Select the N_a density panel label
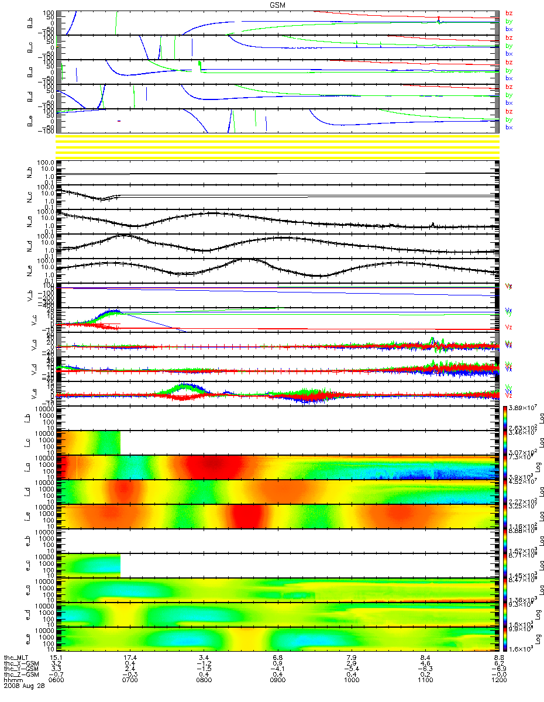The width and height of the screenshot is (544, 702). tap(30, 222)
